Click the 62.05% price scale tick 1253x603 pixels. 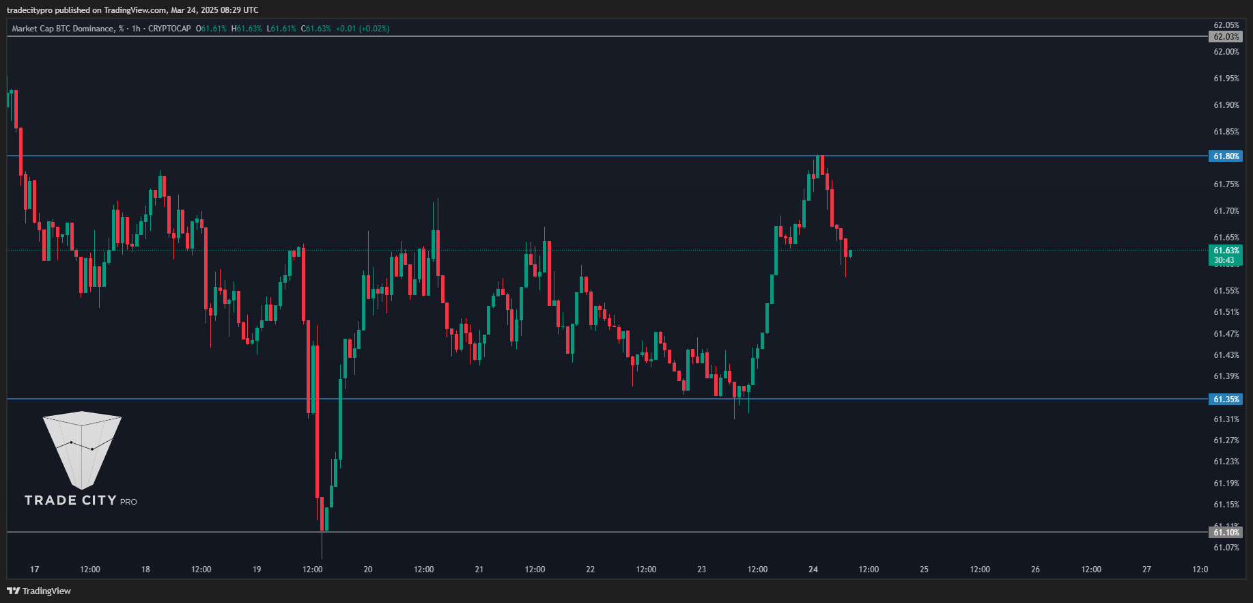[x=1226, y=25]
